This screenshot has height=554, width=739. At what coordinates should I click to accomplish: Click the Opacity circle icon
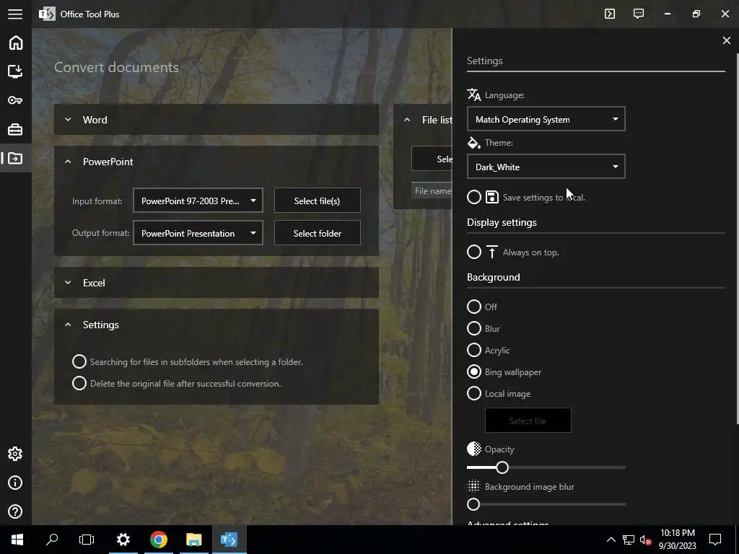(473, 449)
